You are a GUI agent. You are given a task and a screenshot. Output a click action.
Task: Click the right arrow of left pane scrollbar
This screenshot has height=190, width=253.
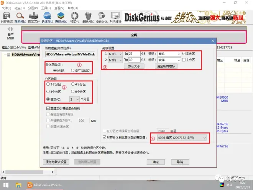click(53, 172)
